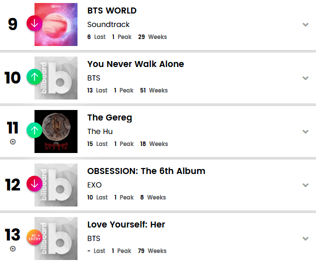The image size is (316, 263).
Task: Click the small circle icon under rank 11
Action: tap(12, 142)
